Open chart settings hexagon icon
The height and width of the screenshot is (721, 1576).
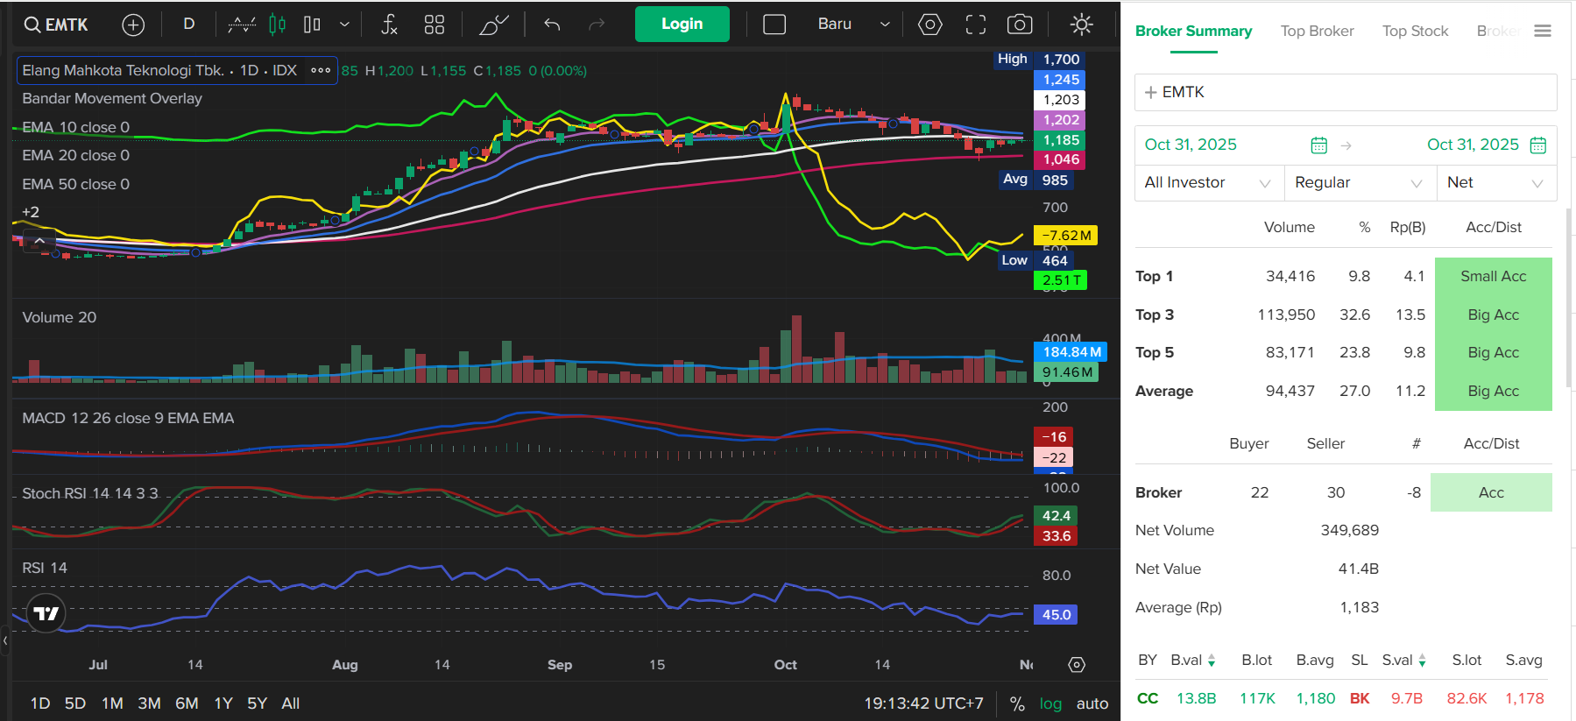(930, 25)
